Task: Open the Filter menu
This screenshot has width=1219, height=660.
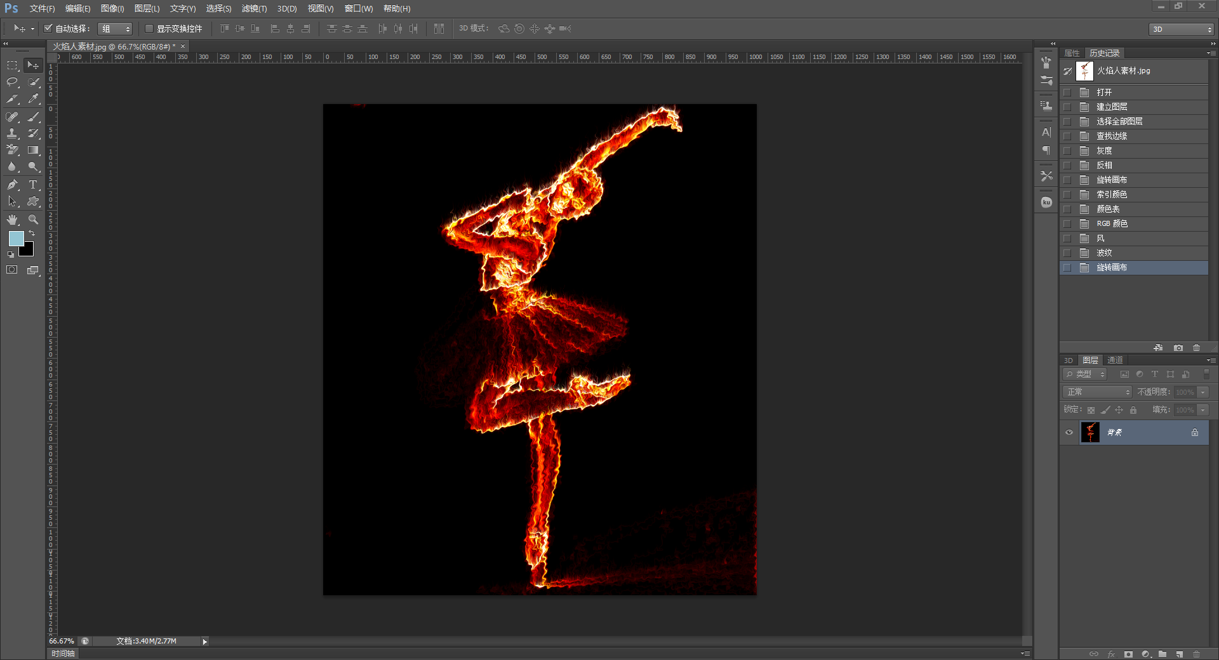Action: [x=254, y=8]
